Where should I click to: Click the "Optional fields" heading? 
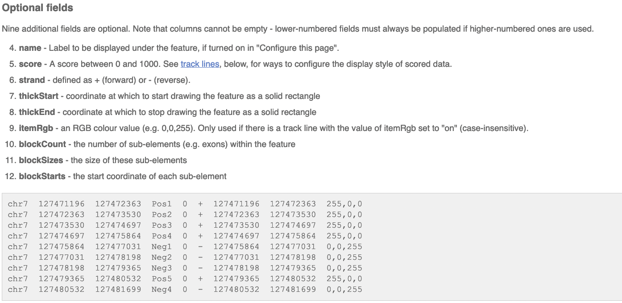click(x=37, y=8)
